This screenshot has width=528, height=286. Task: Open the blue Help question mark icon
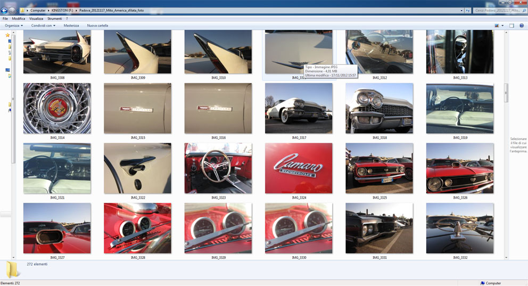click(522, 26)
